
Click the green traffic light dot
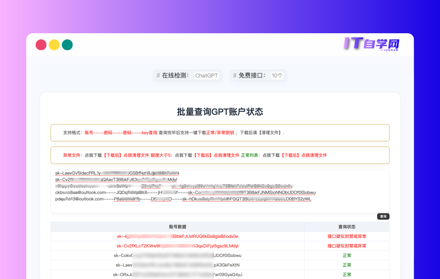67,44
